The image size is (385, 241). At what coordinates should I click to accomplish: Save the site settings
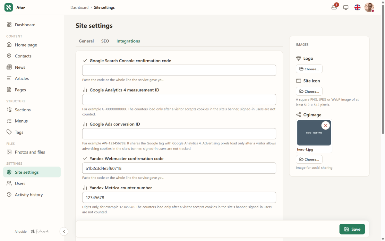pyautogui.click(x=352, y=229)
